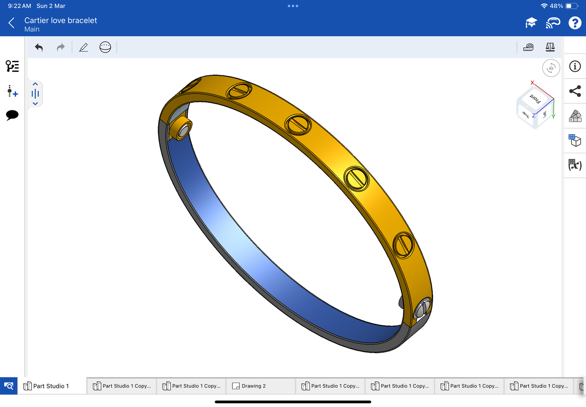Open the Measure tool
Screen dimensions: 586x407
[x=528, y=47]
